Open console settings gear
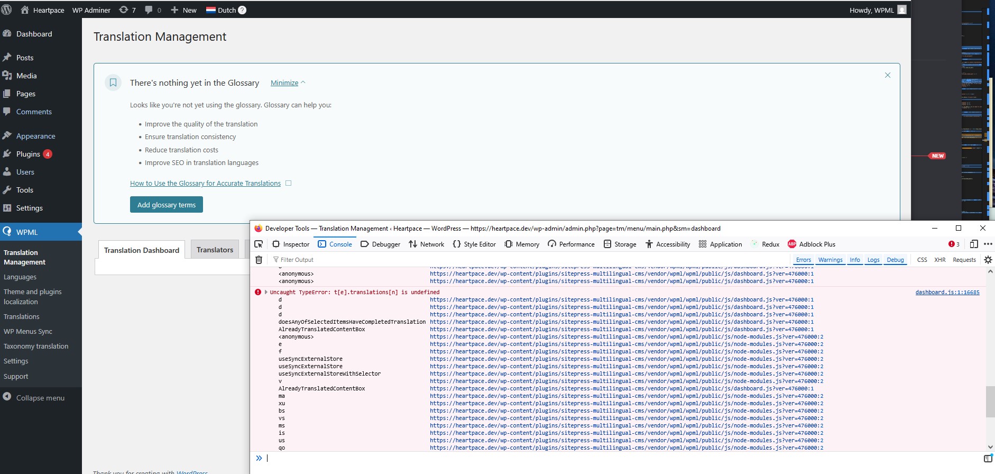This screenshot has width=995, height=474. [988, 260]
